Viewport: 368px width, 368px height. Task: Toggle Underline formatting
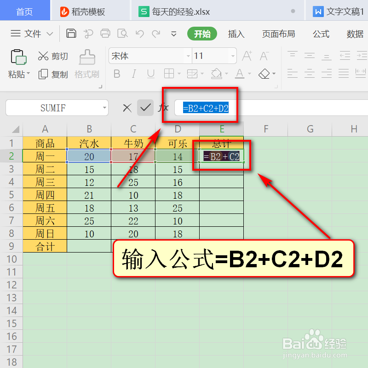[x=150, y=74]
